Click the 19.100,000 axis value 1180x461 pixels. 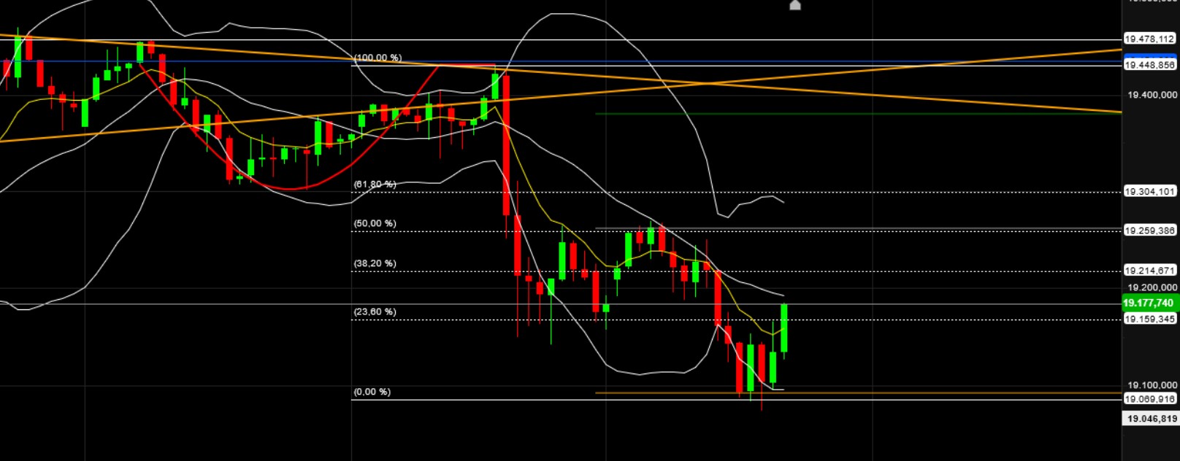(1152, 385)
